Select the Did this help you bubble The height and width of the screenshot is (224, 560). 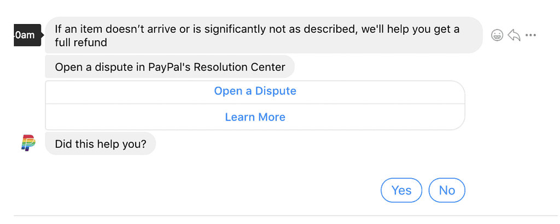[x=101, y=144]
